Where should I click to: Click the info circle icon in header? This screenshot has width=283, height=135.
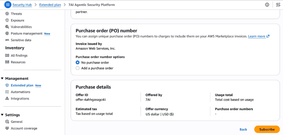point(267,5)
